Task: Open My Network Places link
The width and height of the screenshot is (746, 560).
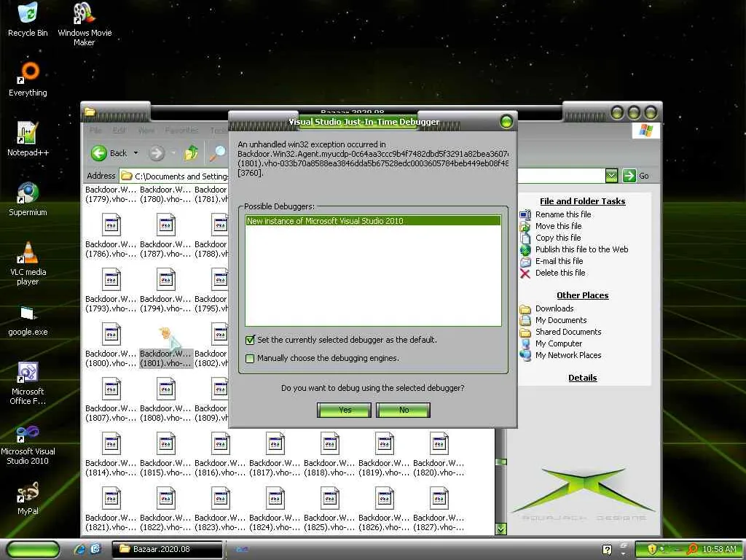Action: [568, 355]
